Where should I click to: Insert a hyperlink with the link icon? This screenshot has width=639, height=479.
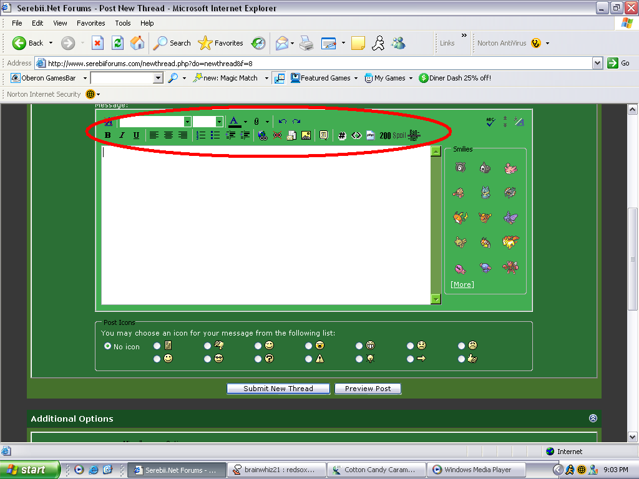263,135
